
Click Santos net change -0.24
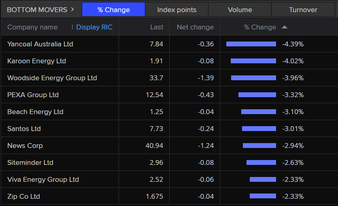point(206,129)
